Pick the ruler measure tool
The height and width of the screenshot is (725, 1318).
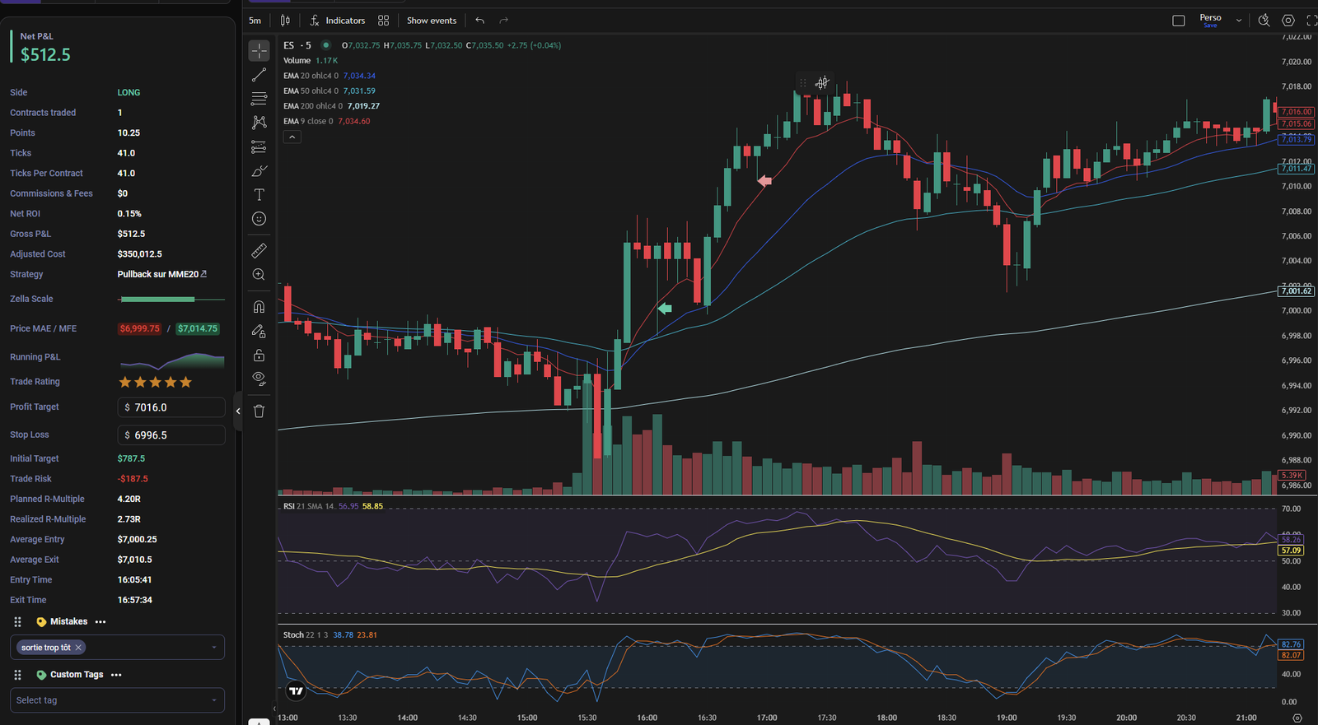coord(259,250)
